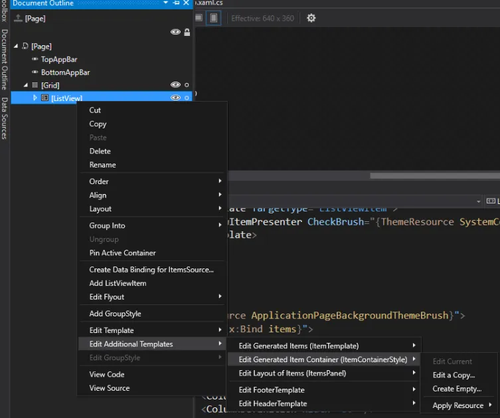Expand the ListView tree node
Viewport: 500px width, 418px height.
point(35,98)
